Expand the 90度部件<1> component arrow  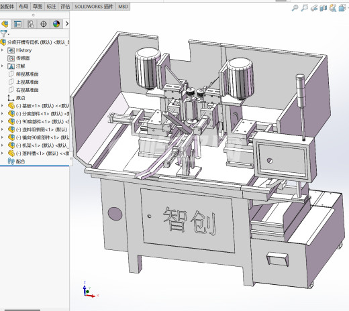(2, 121)
